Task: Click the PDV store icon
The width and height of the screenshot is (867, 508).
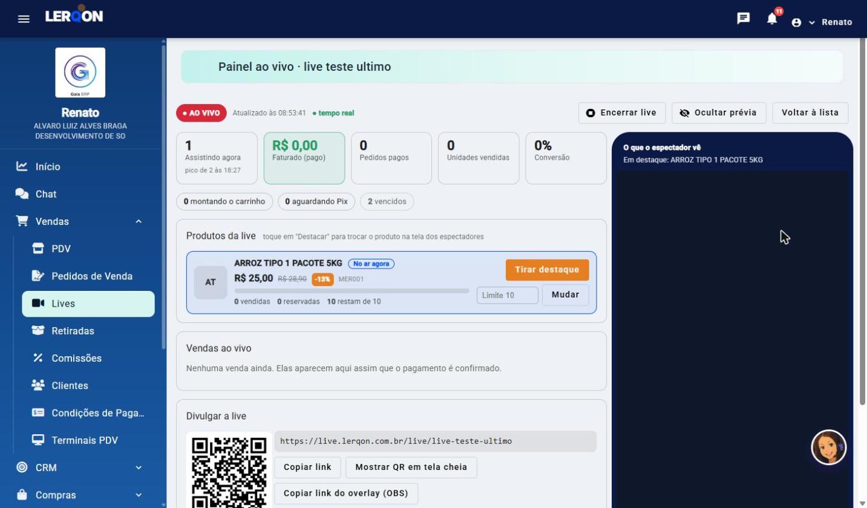Action: point(38,248)
